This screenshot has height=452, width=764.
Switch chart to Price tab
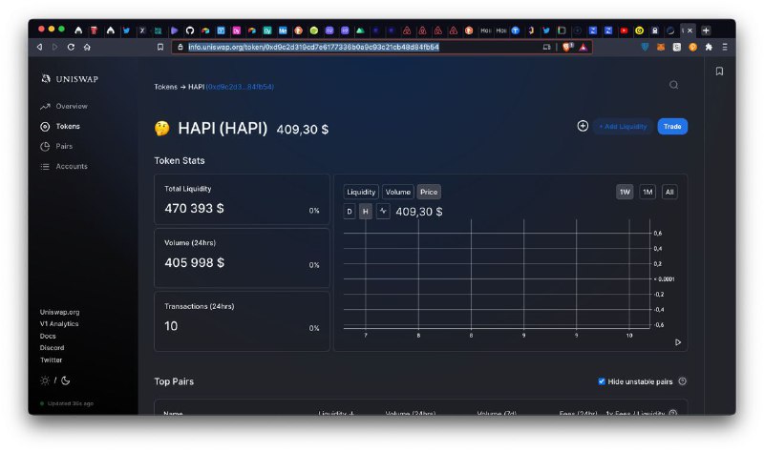[x=428, y=193]
